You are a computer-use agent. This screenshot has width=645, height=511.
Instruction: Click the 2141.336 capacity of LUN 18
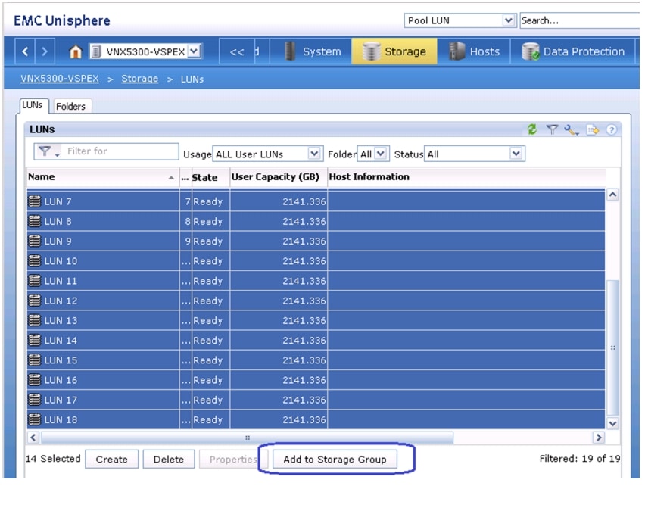click(x=304, y=419)
